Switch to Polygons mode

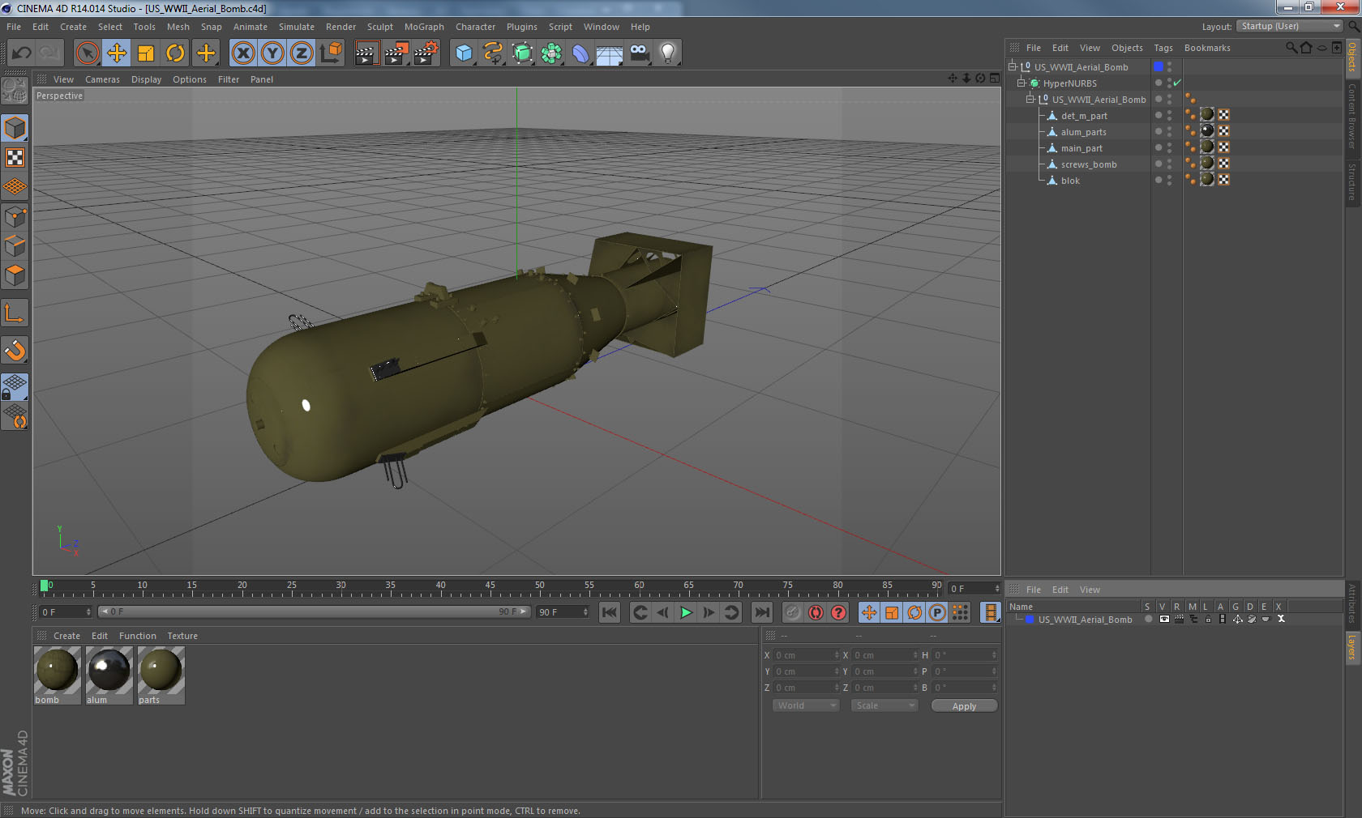point(15,275)
